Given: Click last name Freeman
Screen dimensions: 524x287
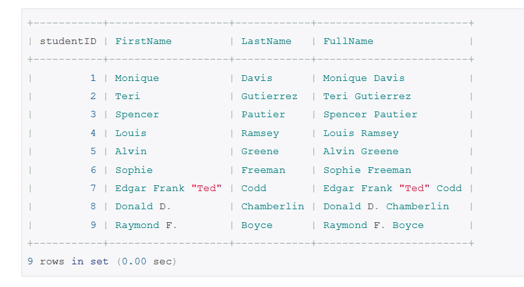Looking at the screenshot, I should click(x=263, y=170).
